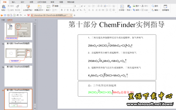Click the print quick-access icon
The height and width of the screenshot is (110, 176).
click(x=11, y=15)
